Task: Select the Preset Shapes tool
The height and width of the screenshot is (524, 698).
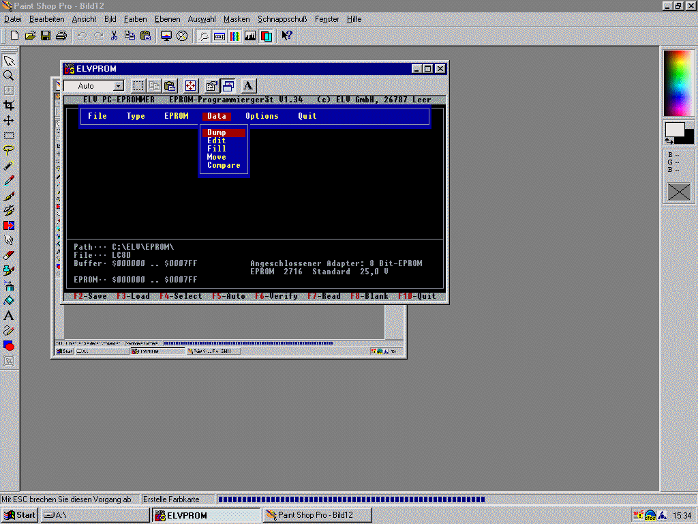Action: click(x=9, y=346)
